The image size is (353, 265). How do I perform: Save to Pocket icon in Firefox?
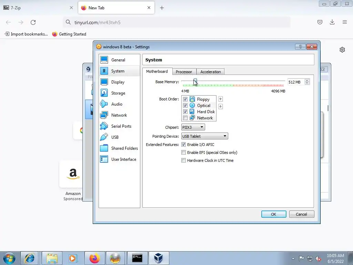click(x=320, y=22)
